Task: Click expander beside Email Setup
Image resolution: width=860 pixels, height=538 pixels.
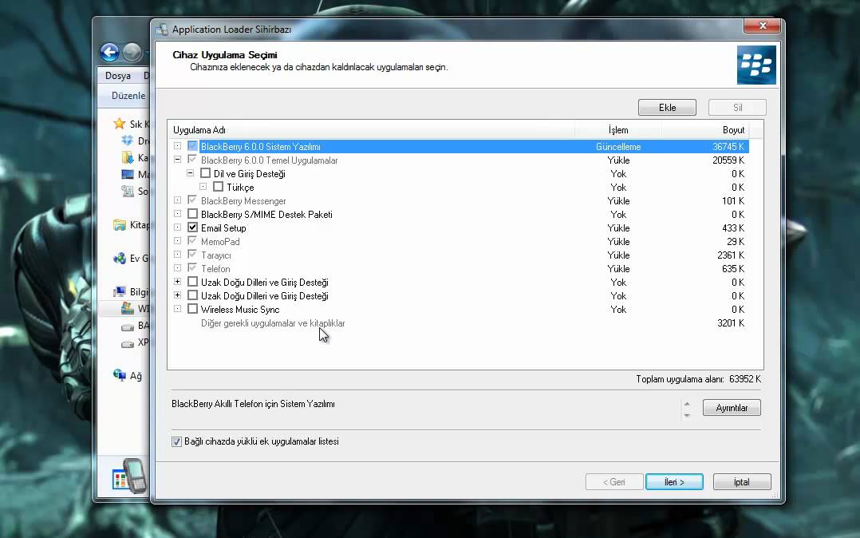Action: [x=177, y=227]
